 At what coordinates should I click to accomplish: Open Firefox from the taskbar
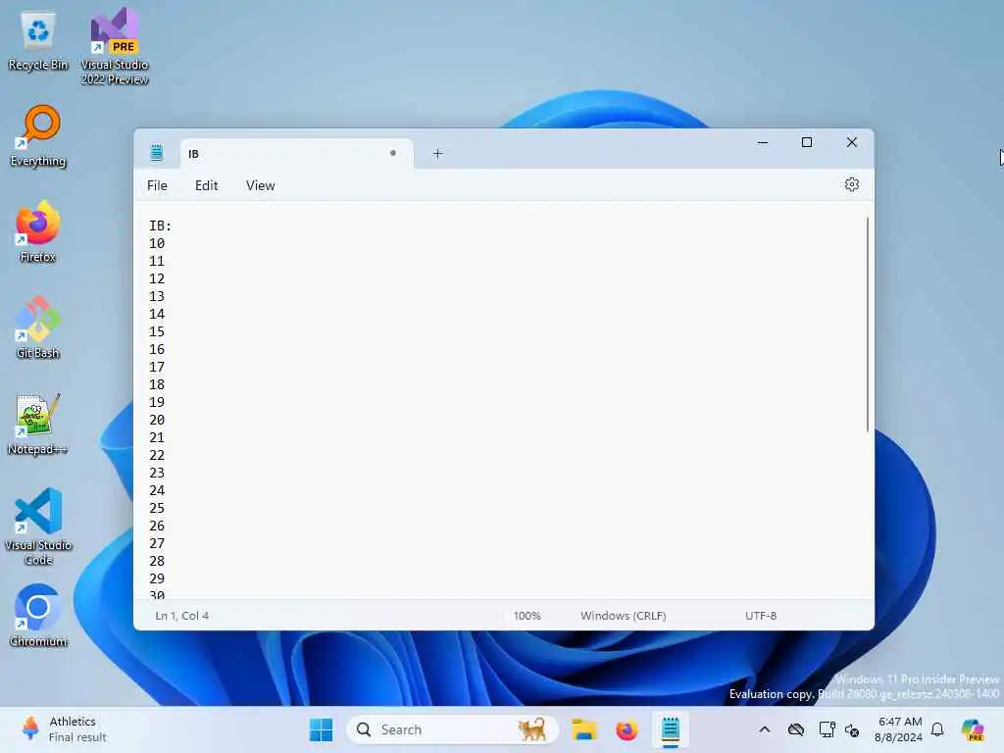pos(627,729)
